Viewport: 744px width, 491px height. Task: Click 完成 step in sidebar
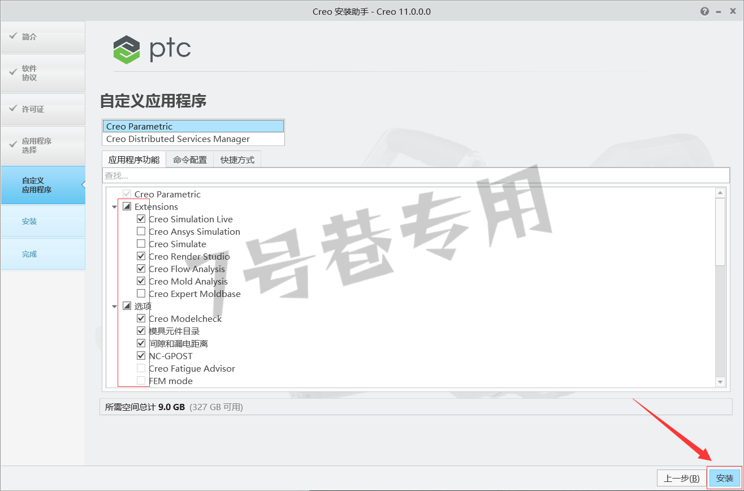tap(43, 254)
